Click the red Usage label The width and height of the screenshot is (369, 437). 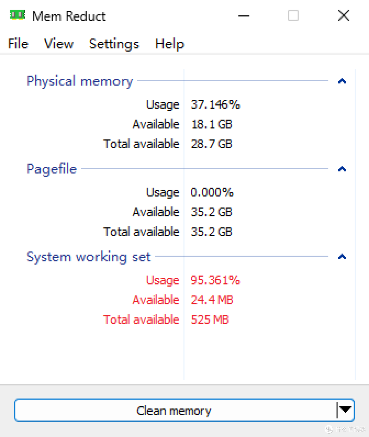point(163,280)
